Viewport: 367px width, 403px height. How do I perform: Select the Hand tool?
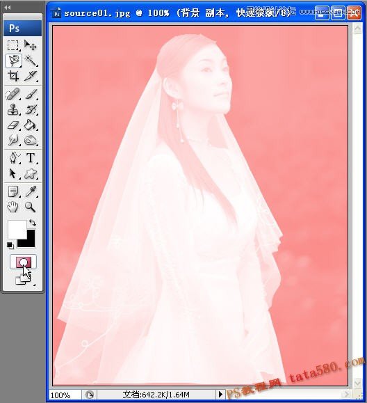point(13,207)
